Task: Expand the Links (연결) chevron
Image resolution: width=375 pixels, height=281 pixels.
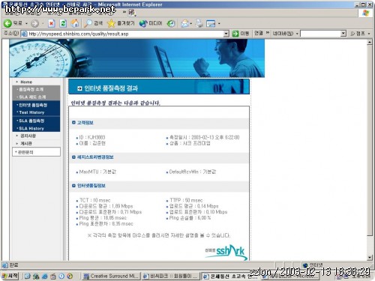Action: click(268, 33)
